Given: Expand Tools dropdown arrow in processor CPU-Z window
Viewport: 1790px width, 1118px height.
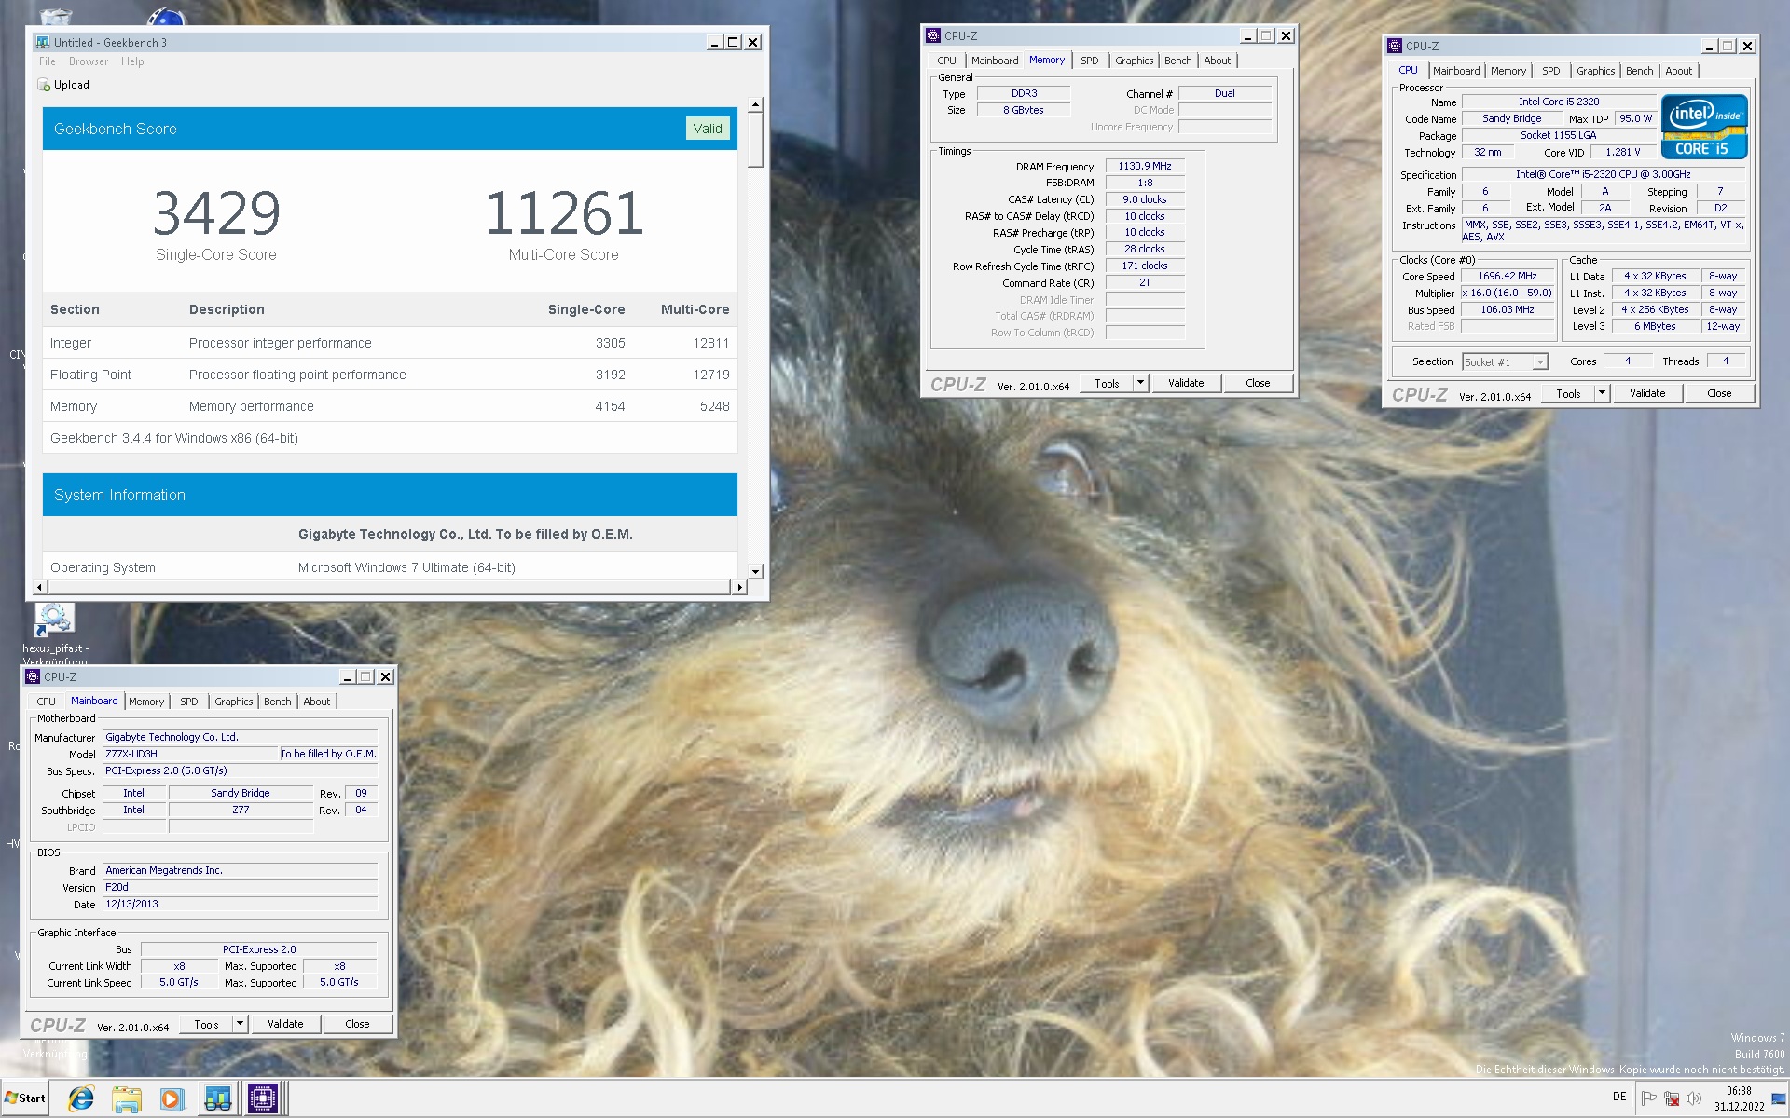Looking at the screenshot, I should click(x=1602, y=393).
